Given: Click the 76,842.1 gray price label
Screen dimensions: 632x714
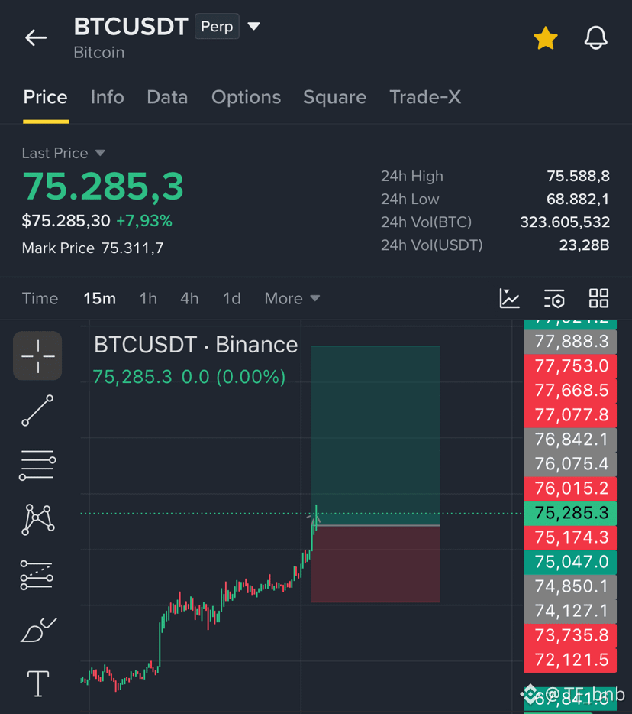Looking at the screenshot, I should [x=571, y=440].
